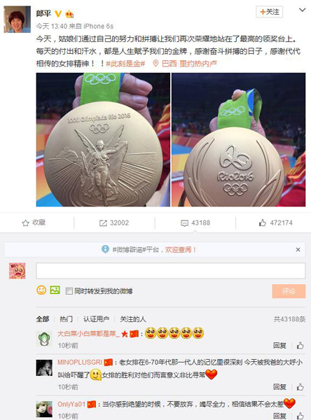Expand the chevron menu at post top-right
The width and height of the screenshot is (311, 420).
(302, 10)
